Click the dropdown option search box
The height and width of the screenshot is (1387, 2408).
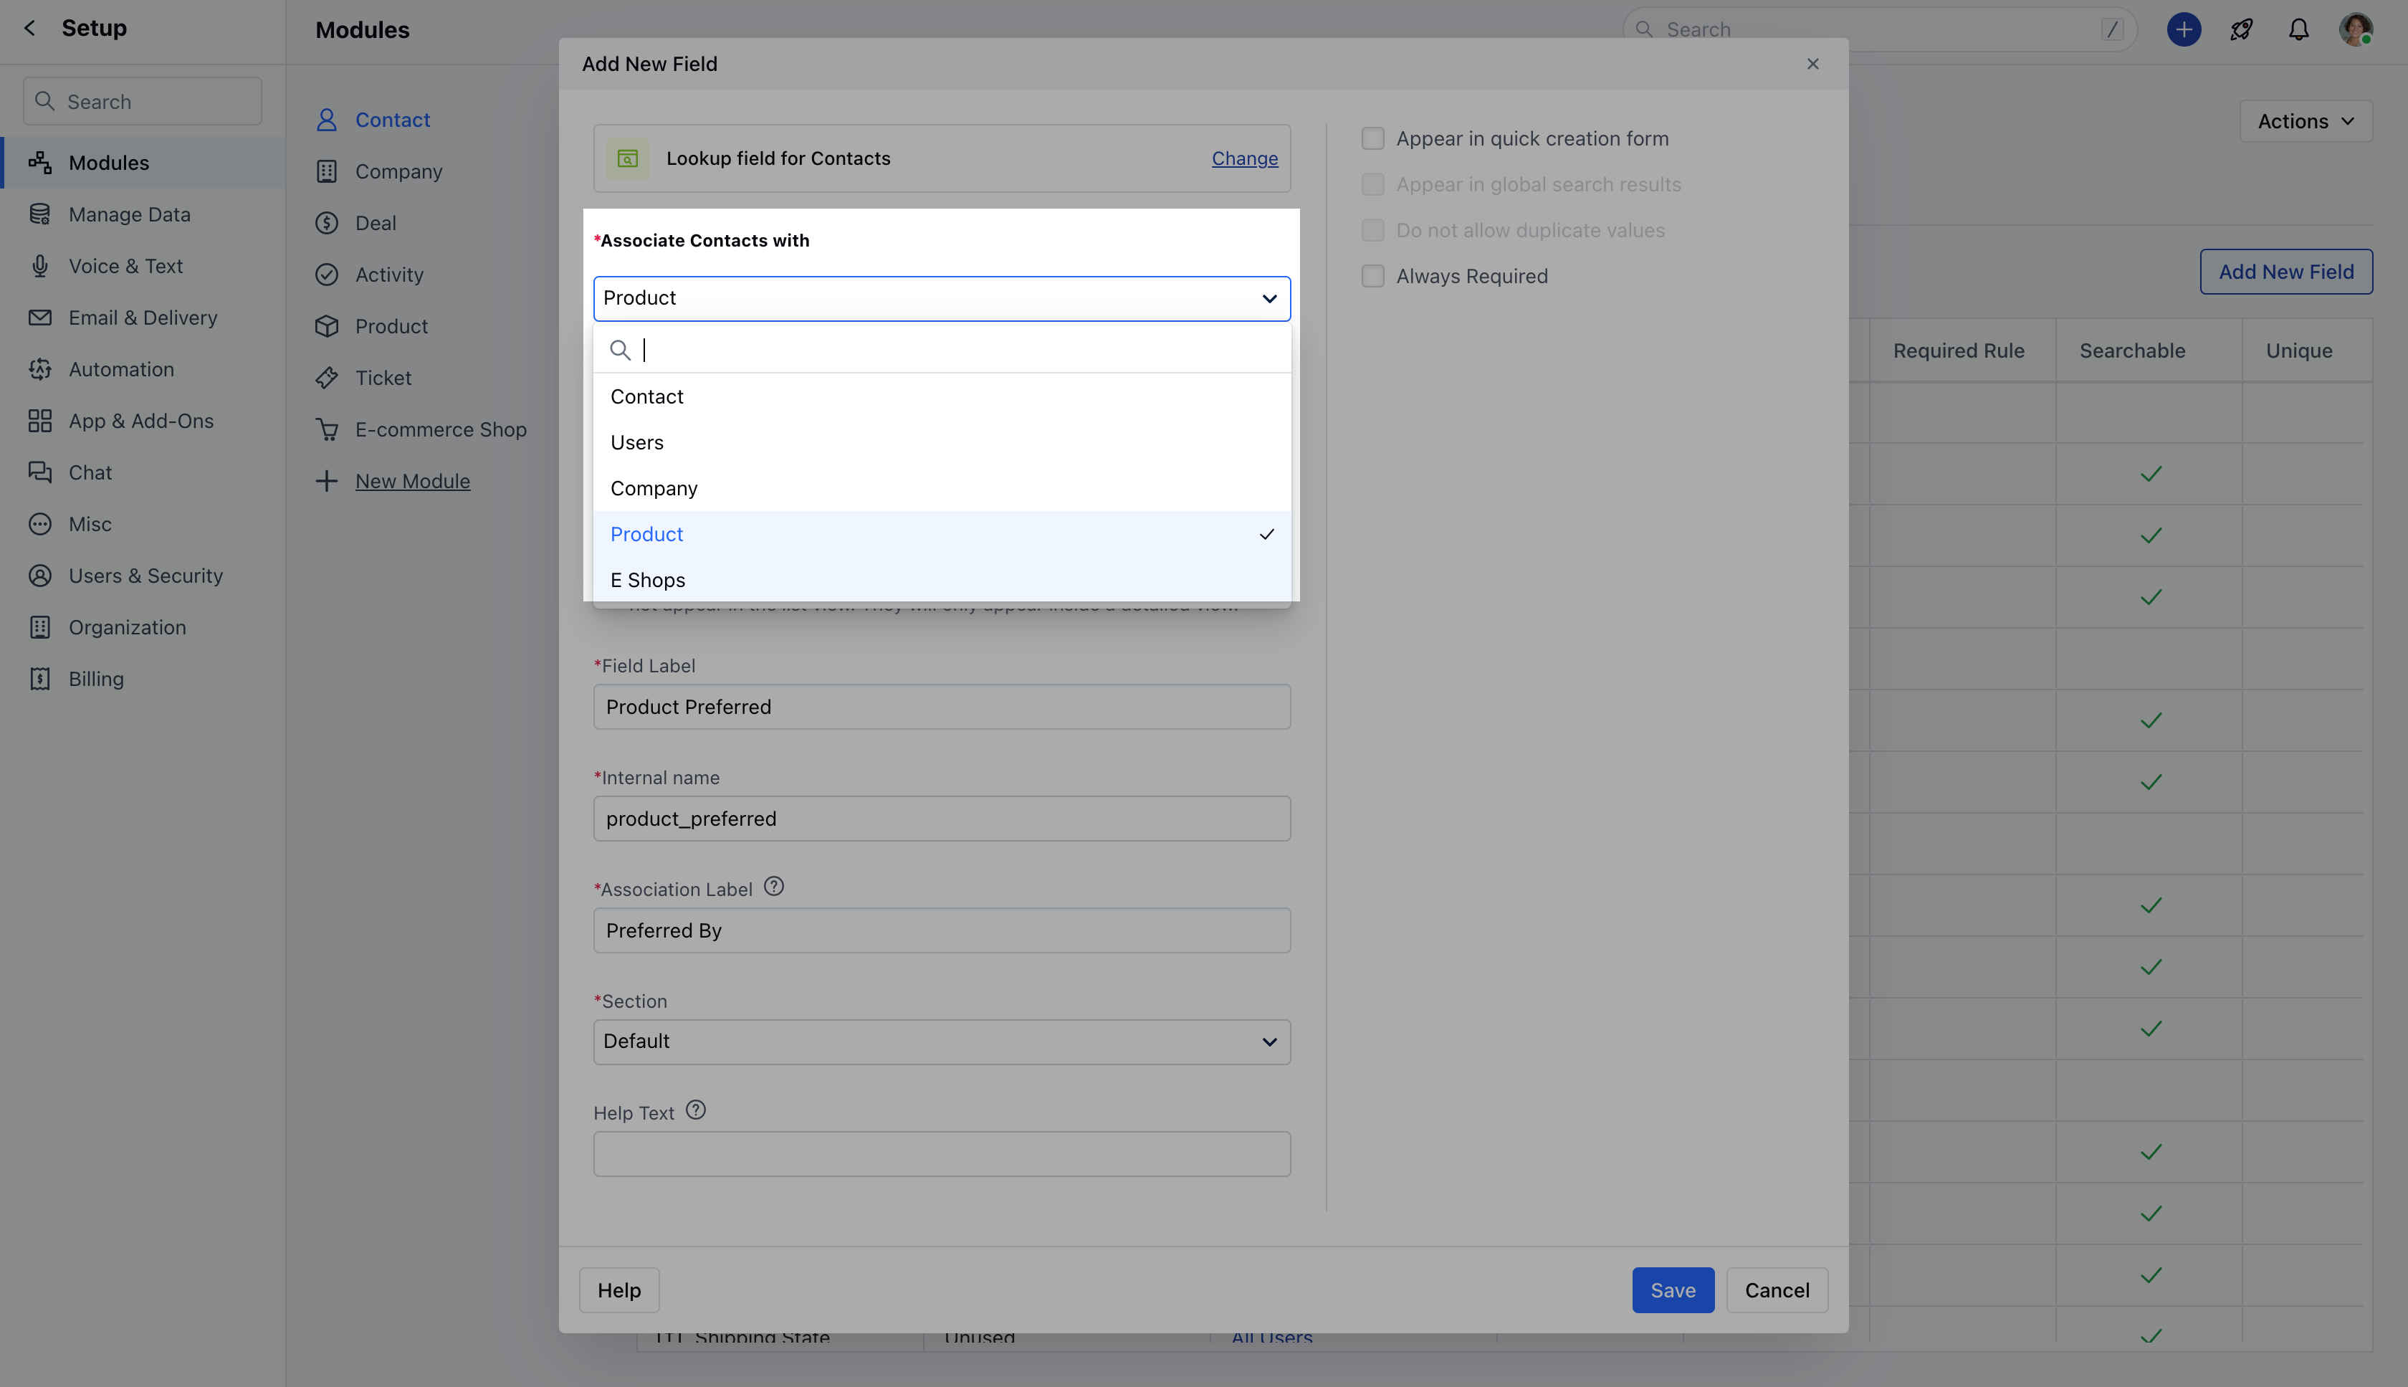942,350
